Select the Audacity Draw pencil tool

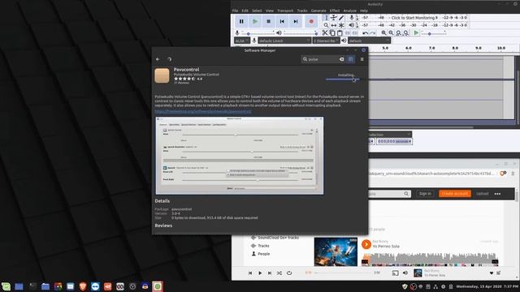341,18
